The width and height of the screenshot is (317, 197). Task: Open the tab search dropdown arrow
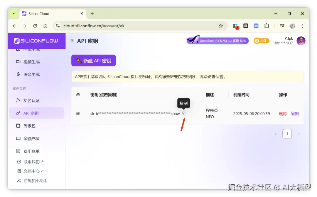click(x=14, y=13)
